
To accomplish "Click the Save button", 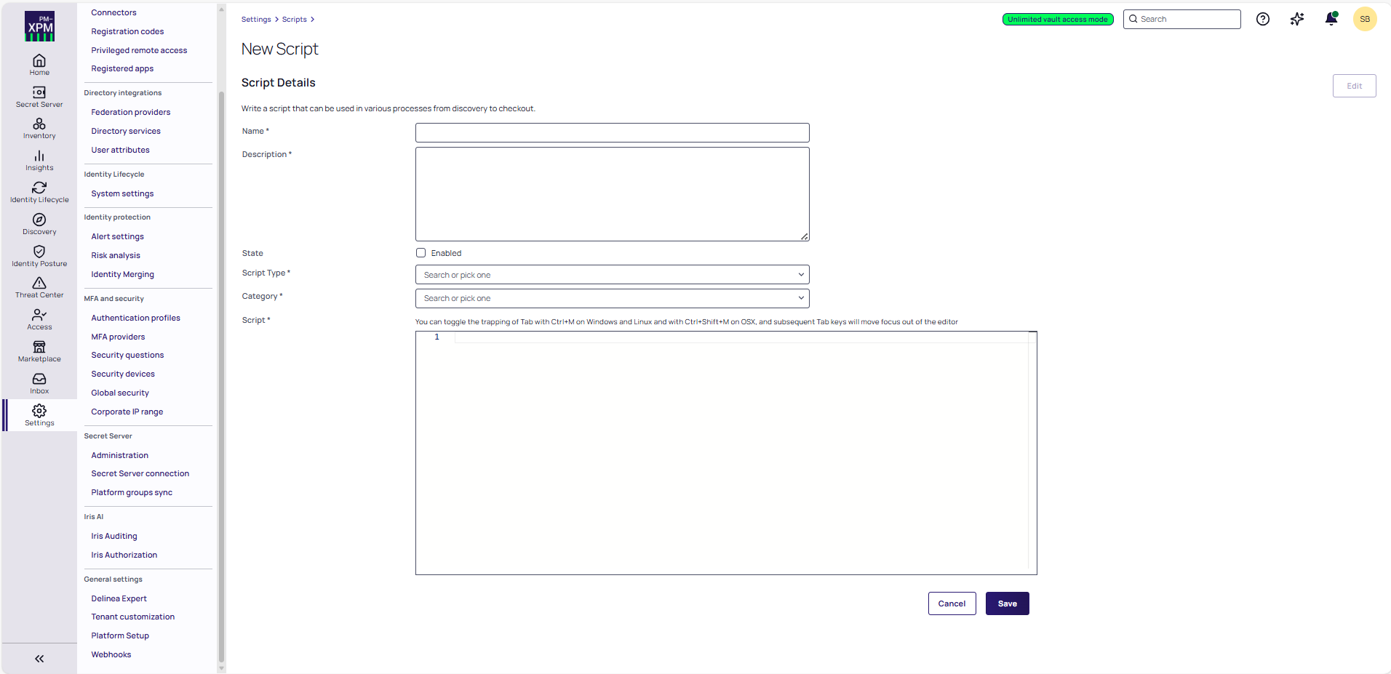I will [x=1007, y=603].
